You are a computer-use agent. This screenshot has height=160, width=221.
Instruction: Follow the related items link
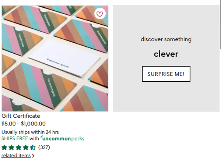tap(16, 156)
